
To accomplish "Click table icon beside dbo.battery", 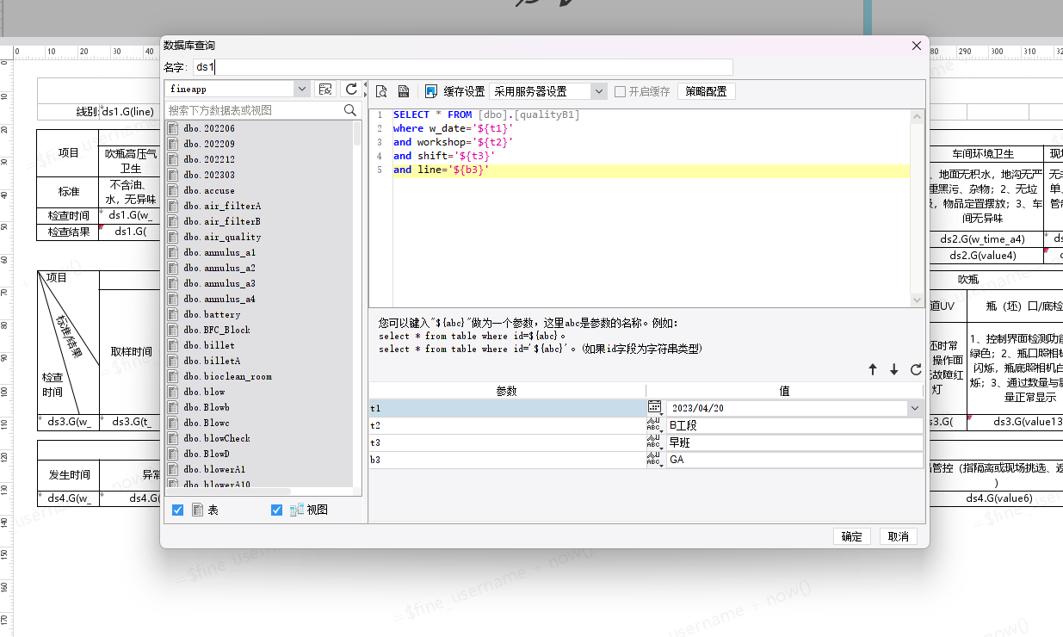I will pos(173,314).
